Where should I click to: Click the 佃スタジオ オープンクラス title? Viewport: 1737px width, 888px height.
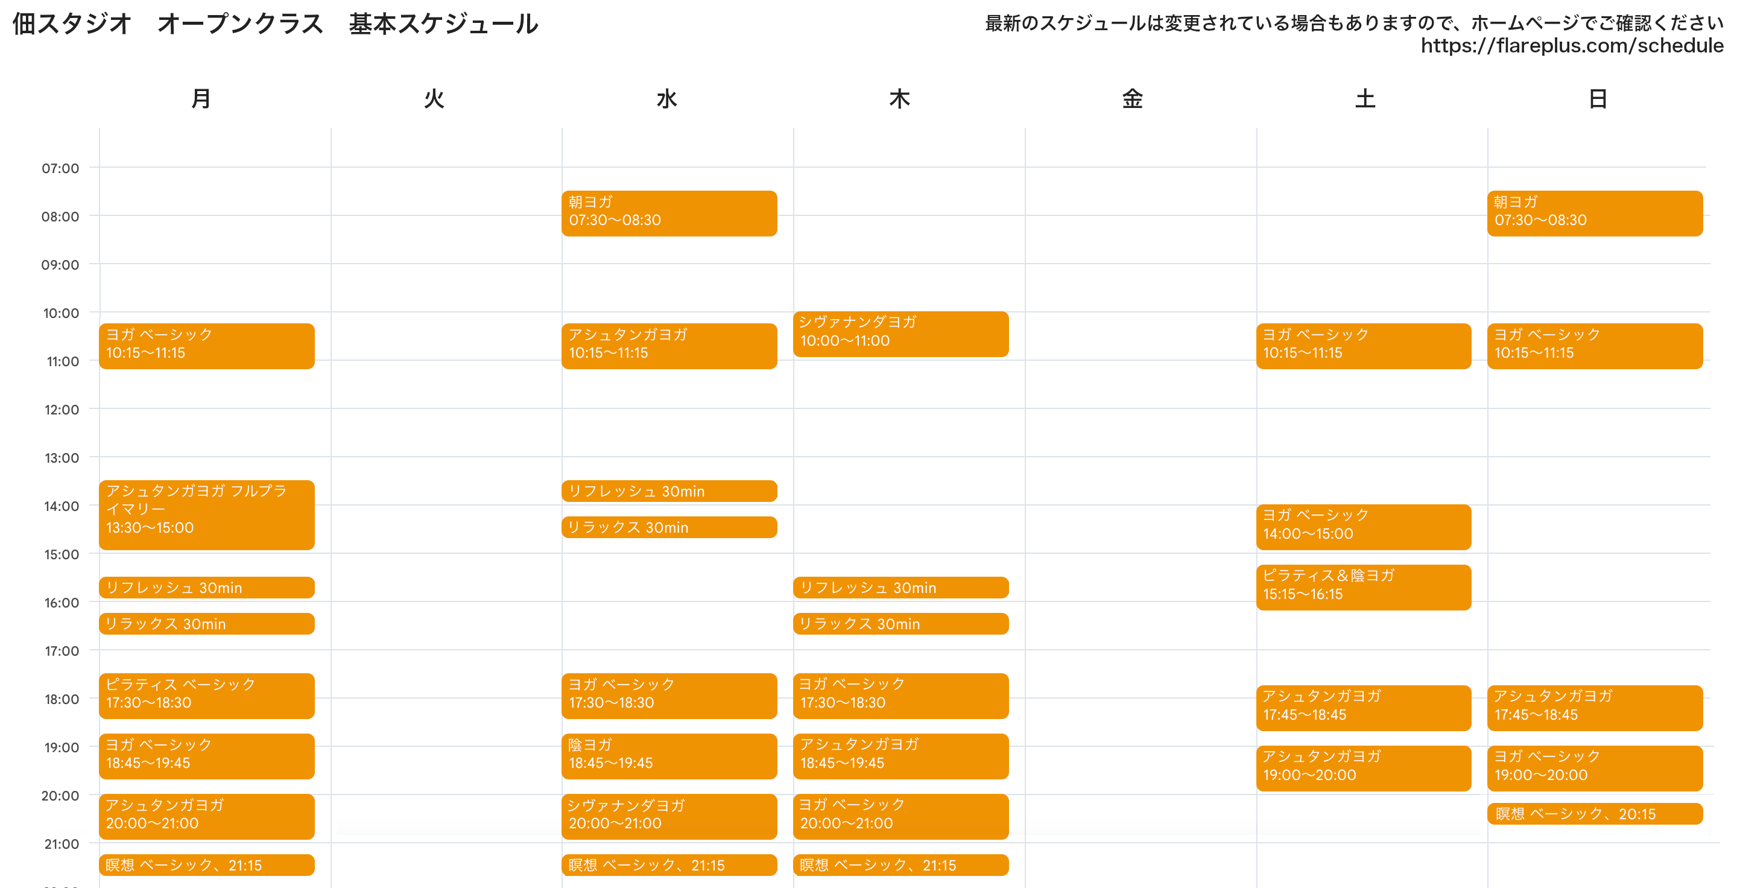[x=275, y=24]
